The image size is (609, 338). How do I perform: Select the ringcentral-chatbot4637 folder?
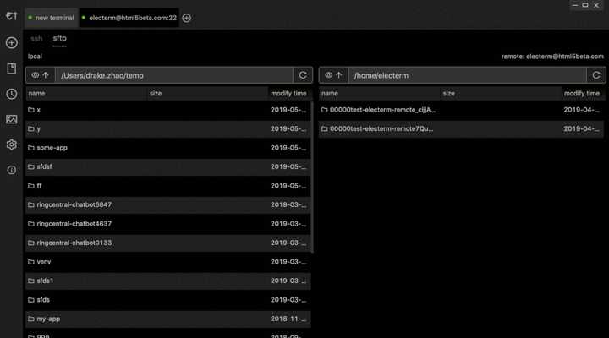click(168, 224)
